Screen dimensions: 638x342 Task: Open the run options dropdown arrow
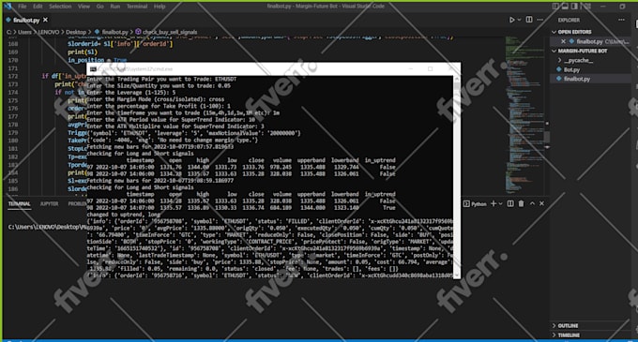coord(519,20)
